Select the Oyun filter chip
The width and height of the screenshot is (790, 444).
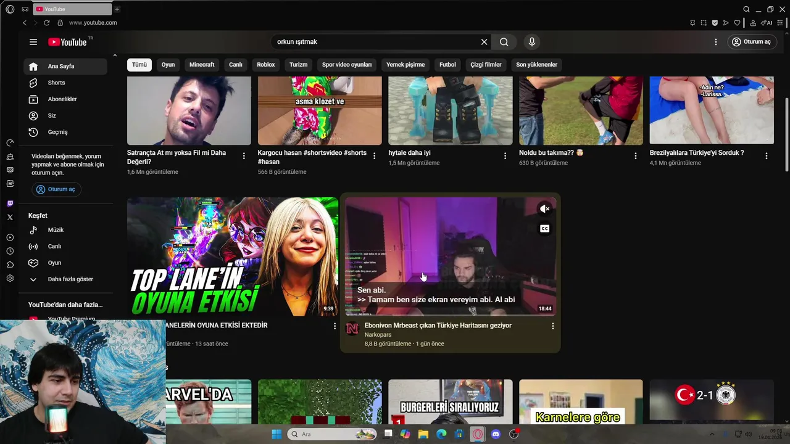168,65
